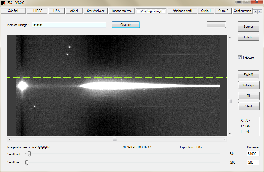
Task: Click the Seuil haut slider handle
Action: pos(29,154)
